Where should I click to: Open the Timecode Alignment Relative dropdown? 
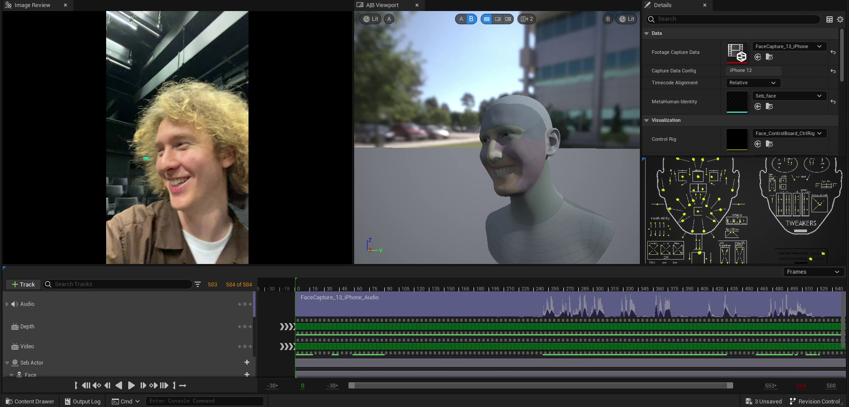(x=753, y=83)
